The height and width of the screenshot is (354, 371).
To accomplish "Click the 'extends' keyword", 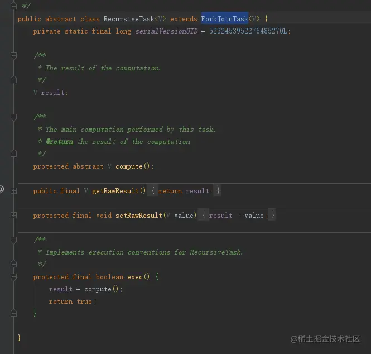I will pos(184,19).
